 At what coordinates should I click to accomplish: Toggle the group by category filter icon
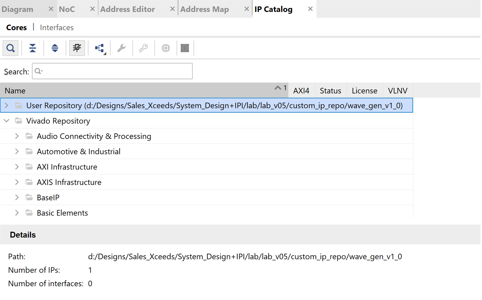click(x=77, y=48)
